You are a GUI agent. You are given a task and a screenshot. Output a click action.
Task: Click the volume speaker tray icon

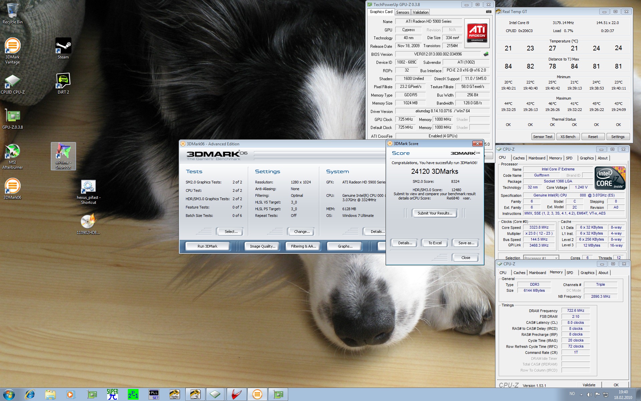coord(589,395)
